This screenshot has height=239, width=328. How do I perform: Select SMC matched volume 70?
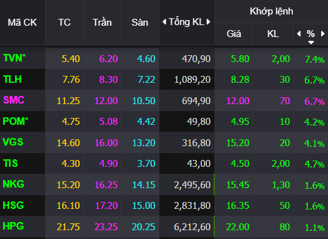[x=285, y=101]
